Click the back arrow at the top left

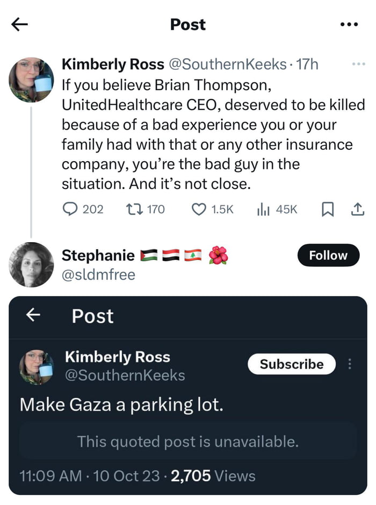pos(18,24)
